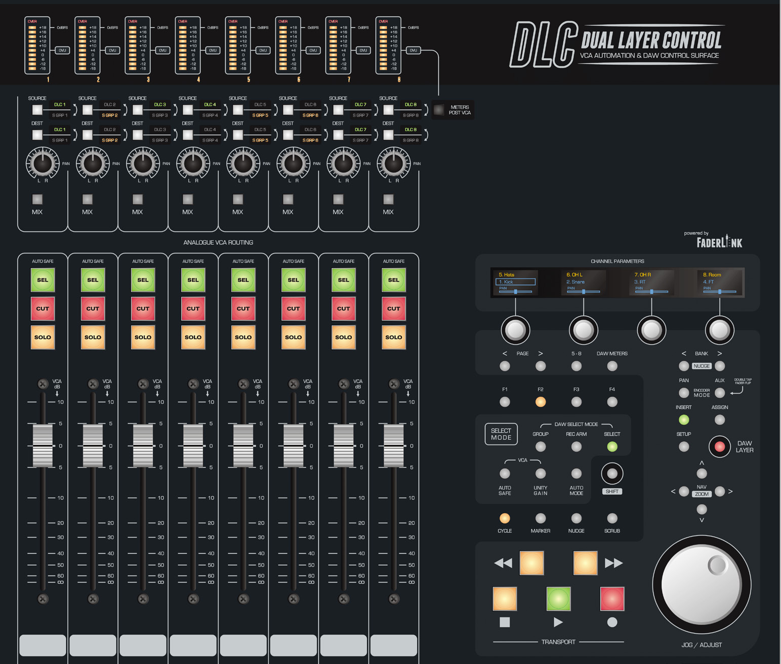This screenshot has width=781, height=664.
Task: Click the Jog / Adjust wheel
Action: pos(702,585)
